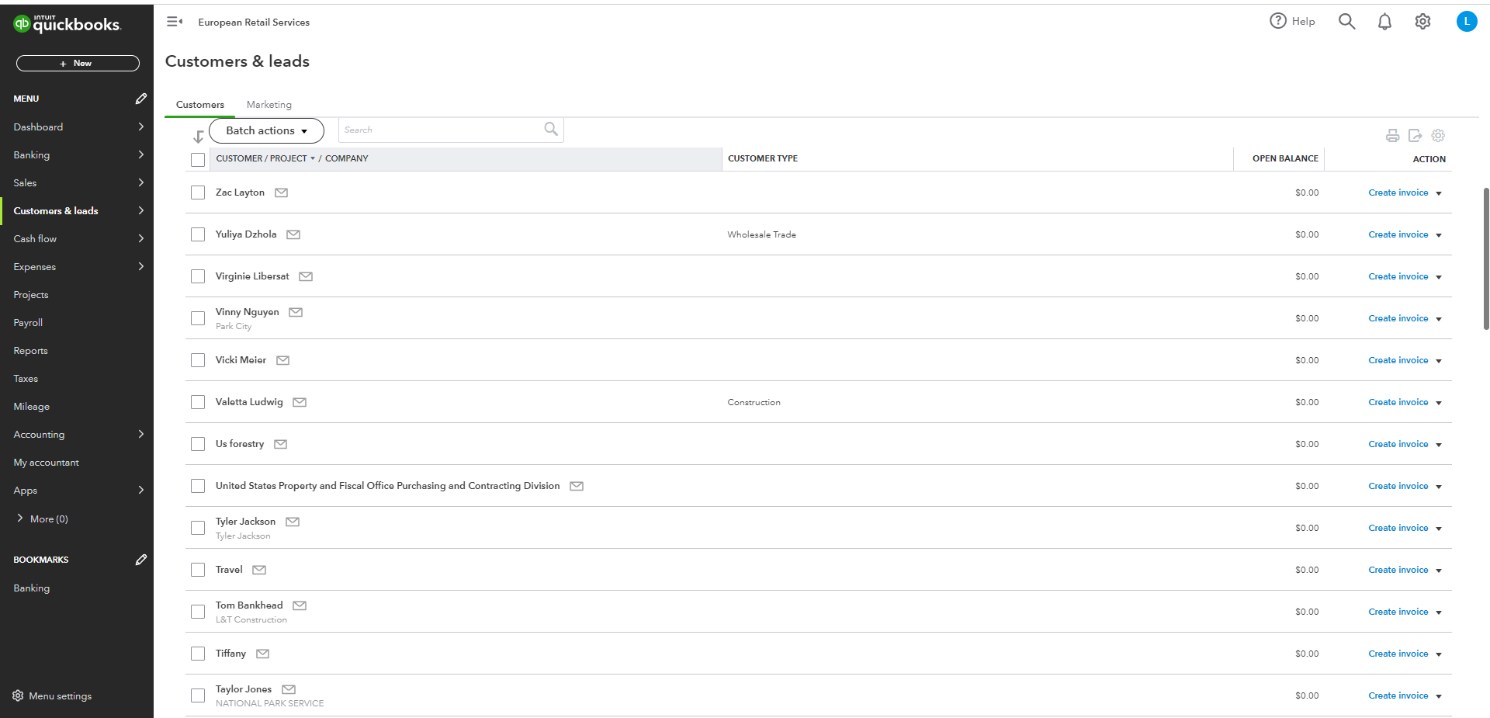Open the user profile avatar

point(1467,22)
